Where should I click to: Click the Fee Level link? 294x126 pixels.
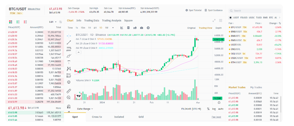pos(216,117)
